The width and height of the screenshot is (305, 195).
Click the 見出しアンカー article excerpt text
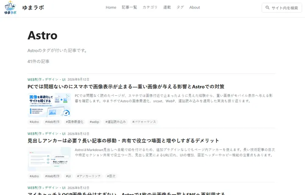point(175,152)
